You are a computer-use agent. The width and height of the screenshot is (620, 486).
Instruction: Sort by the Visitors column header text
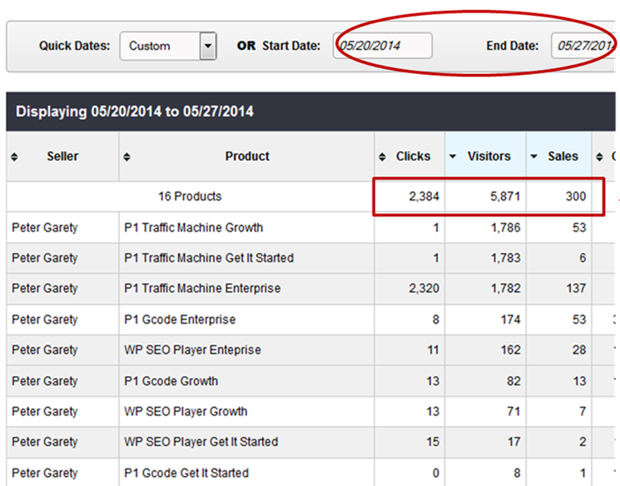click(489, 156)
